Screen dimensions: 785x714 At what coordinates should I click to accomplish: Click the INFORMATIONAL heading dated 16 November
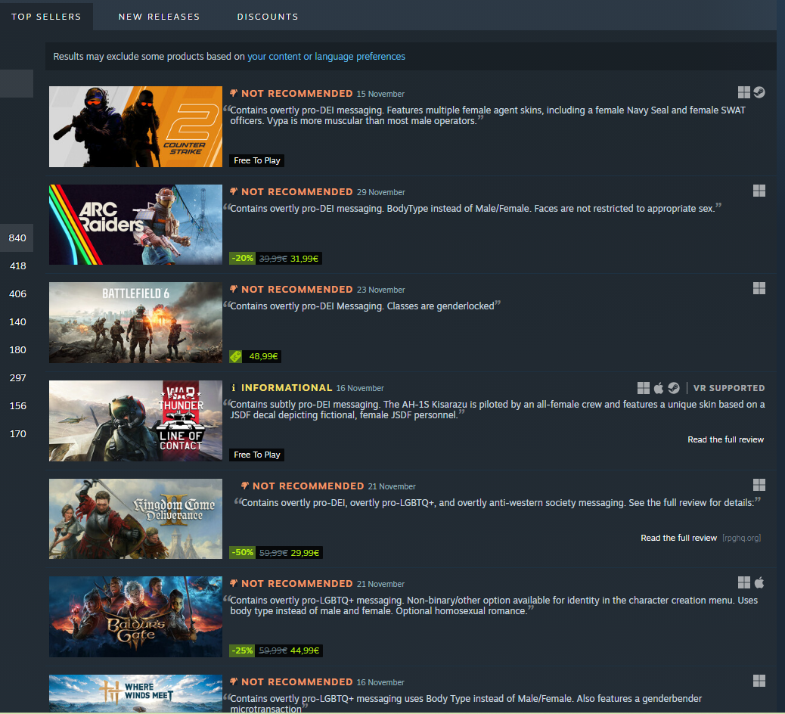pos(287,387)
